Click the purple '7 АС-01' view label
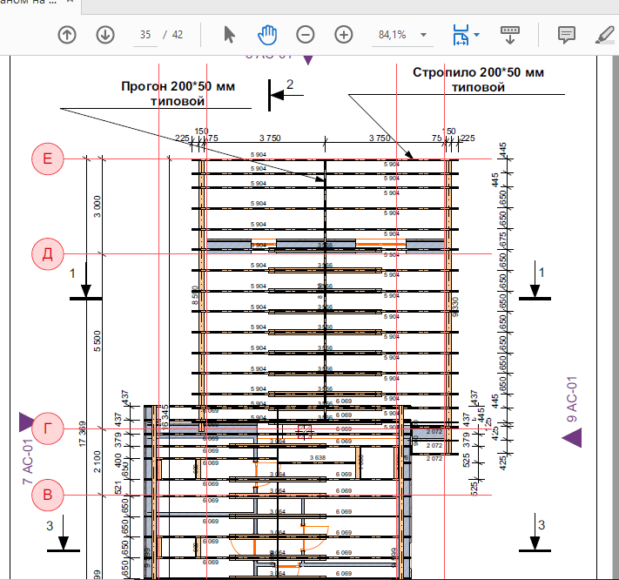The image size is (619, 580). click(x=28, y=462)
